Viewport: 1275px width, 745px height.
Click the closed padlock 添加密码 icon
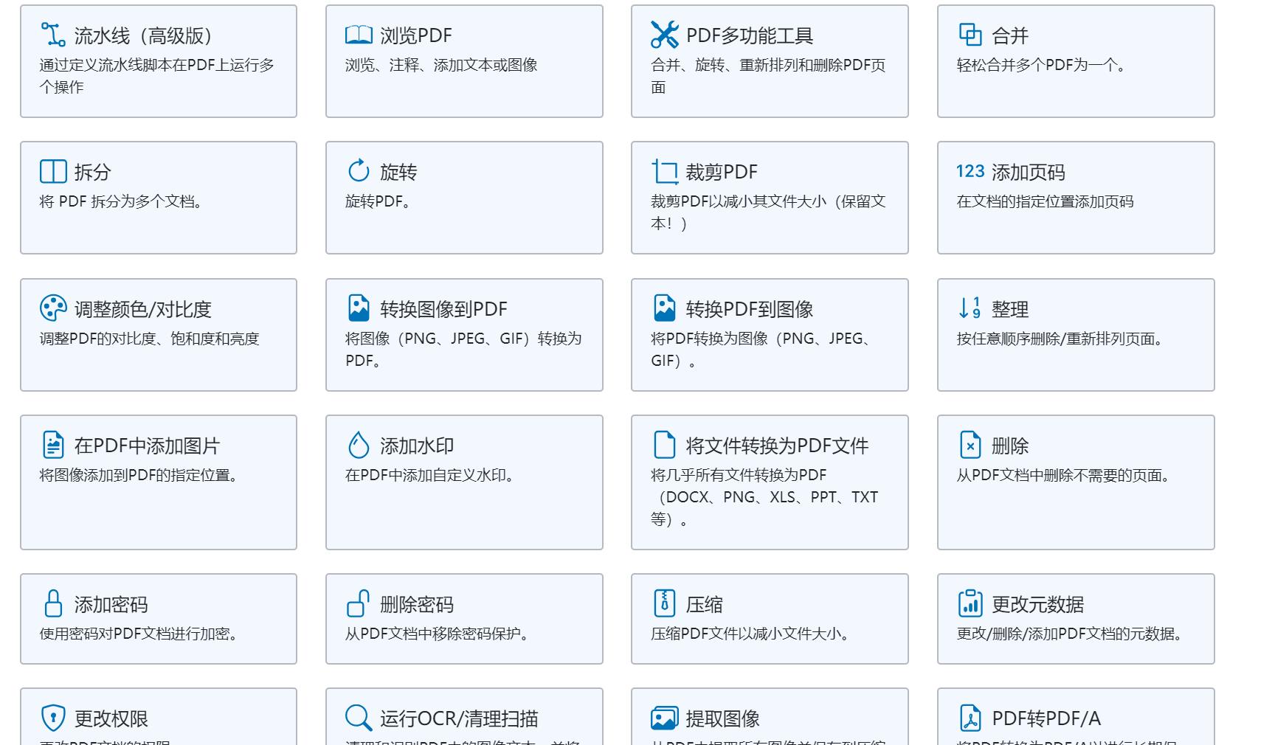pyautogui.click(x=53, y=603)
